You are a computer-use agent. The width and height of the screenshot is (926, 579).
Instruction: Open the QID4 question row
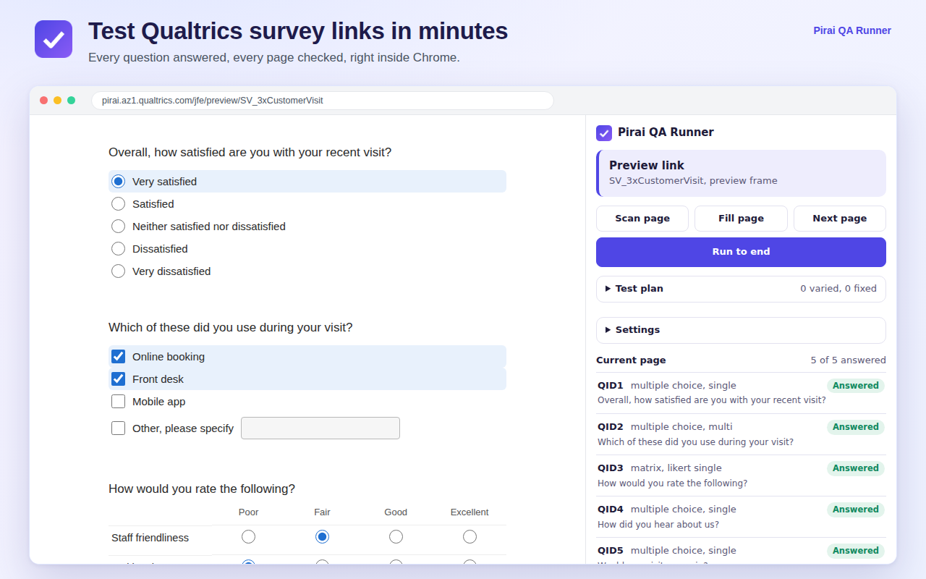pyautogui.click(x=741, y=517)
